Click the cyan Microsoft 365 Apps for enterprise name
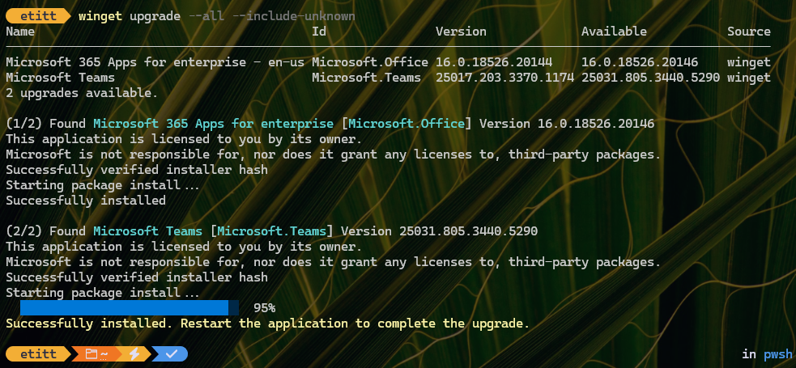Image resolution: width=796 pixels, height=368 pixels. click(x=213, y=124)
